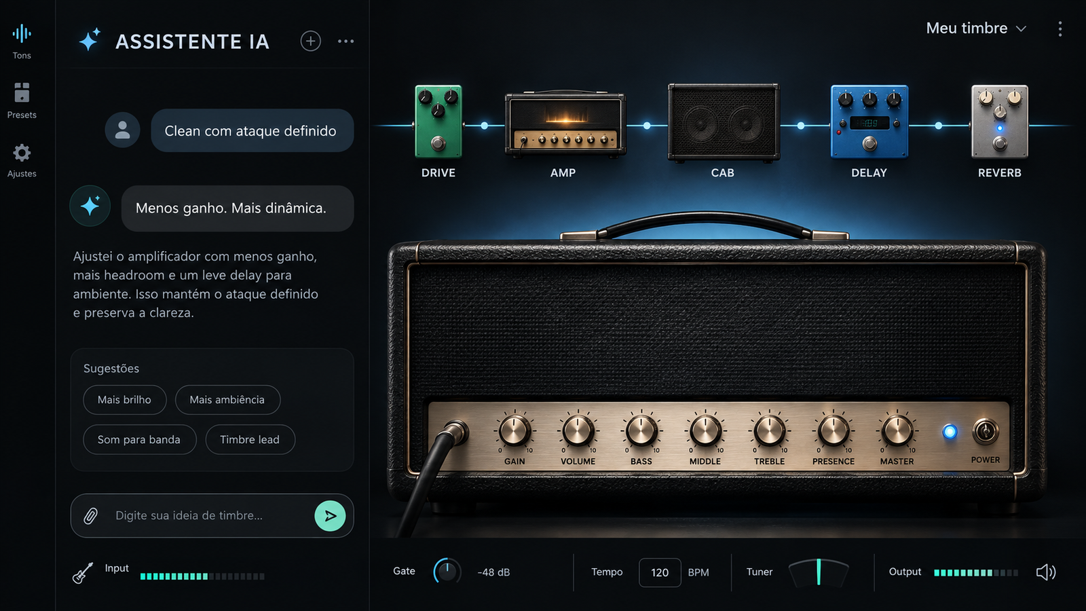This screenshot has width=1086, height=611.
Task: Click the amp VOLUME knob
Action: (578, 431)
